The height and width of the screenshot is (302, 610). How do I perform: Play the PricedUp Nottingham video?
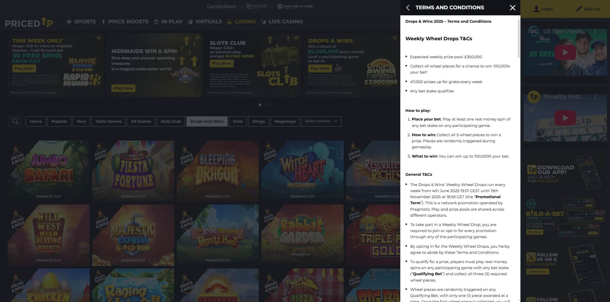coord(565,118)
